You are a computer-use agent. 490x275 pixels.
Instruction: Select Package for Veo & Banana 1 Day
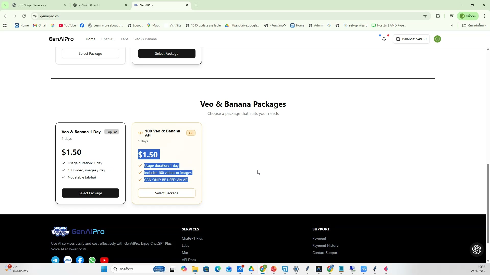point(90,193)
